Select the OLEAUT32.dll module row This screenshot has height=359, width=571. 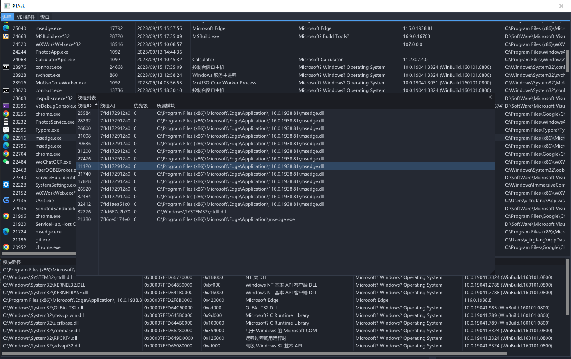click(x=283, y=308)
